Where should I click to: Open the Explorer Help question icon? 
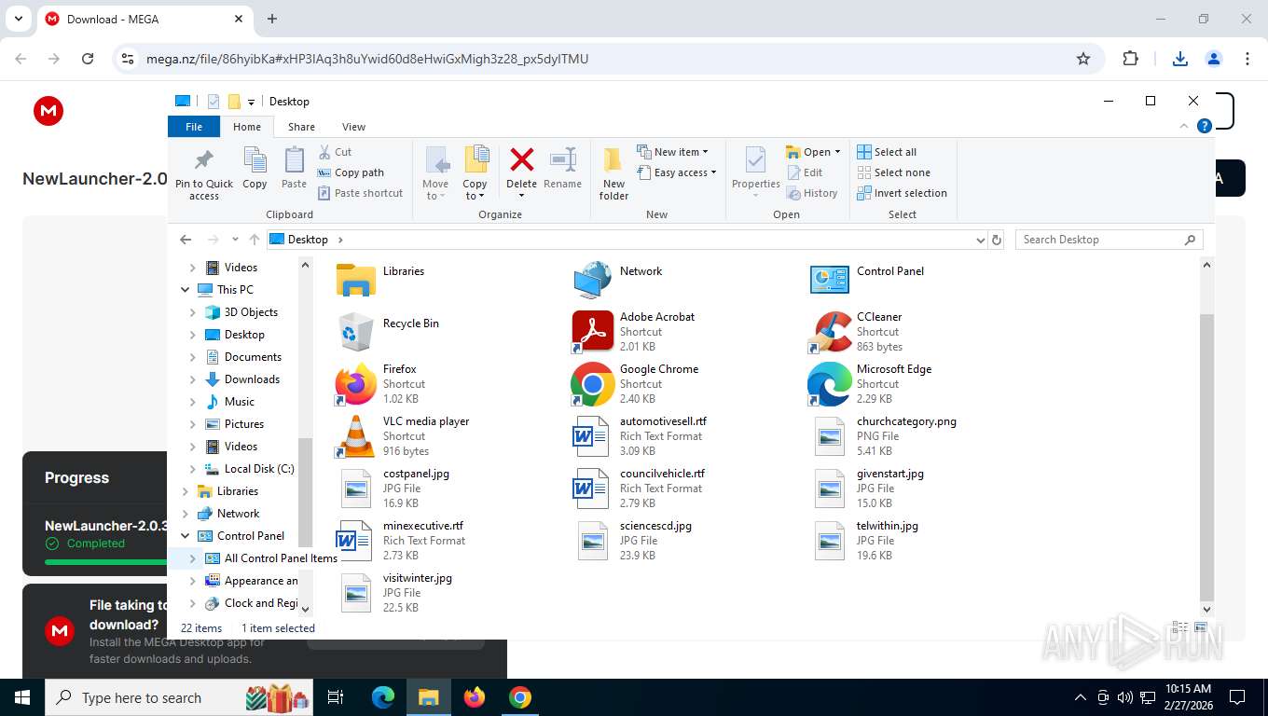[x=1205, y=126]
